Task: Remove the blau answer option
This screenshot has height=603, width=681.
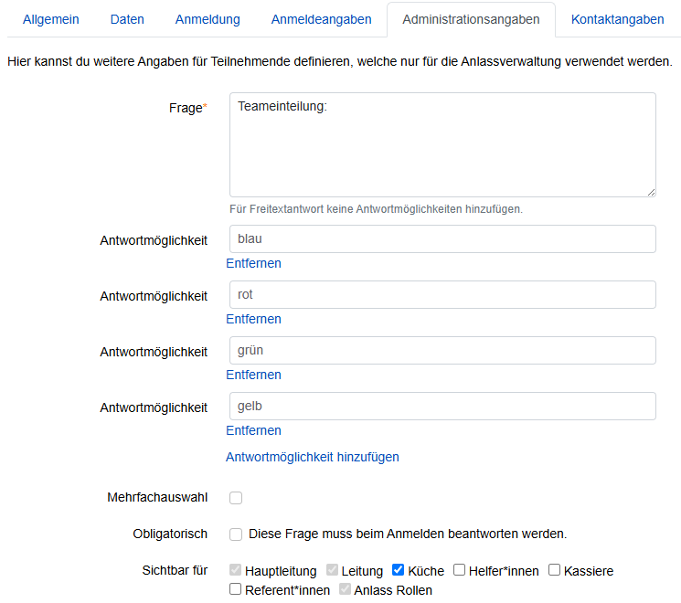Action: [253, 263]
